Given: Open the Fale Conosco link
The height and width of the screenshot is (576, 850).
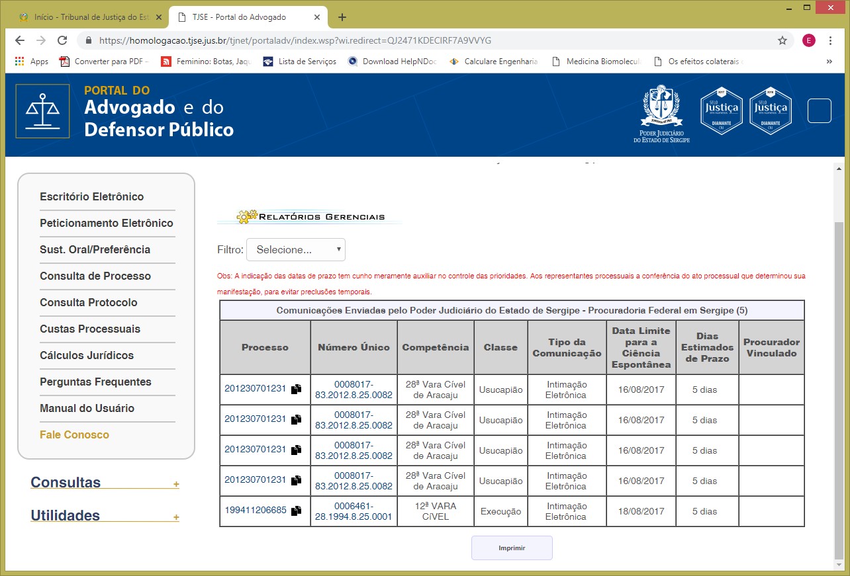Looking at the screenshot, I should click(74, 435).
